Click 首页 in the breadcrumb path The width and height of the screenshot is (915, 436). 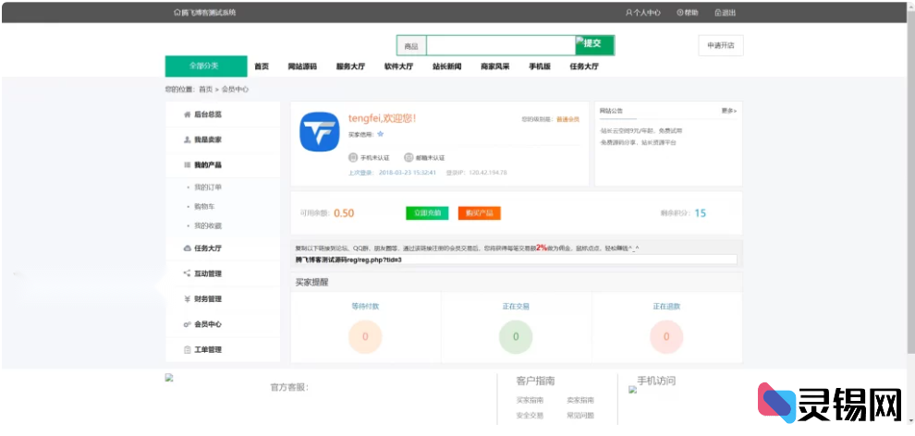[x=205, y=90]
